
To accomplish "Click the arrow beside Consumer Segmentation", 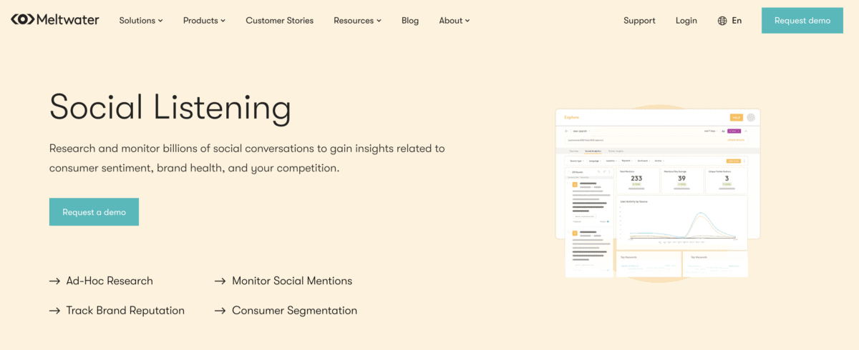I will pos(220,311).
